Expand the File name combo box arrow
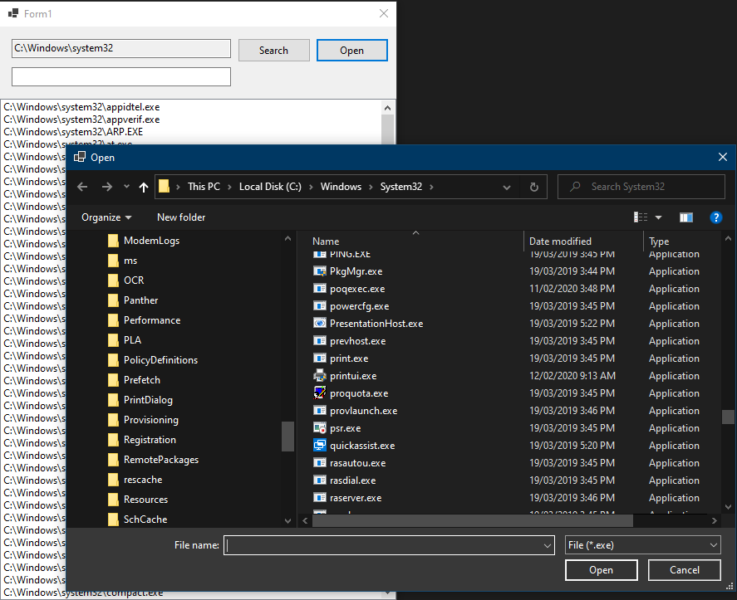The width and height of the screenshot is (737, 600). [x=548, y=545]
